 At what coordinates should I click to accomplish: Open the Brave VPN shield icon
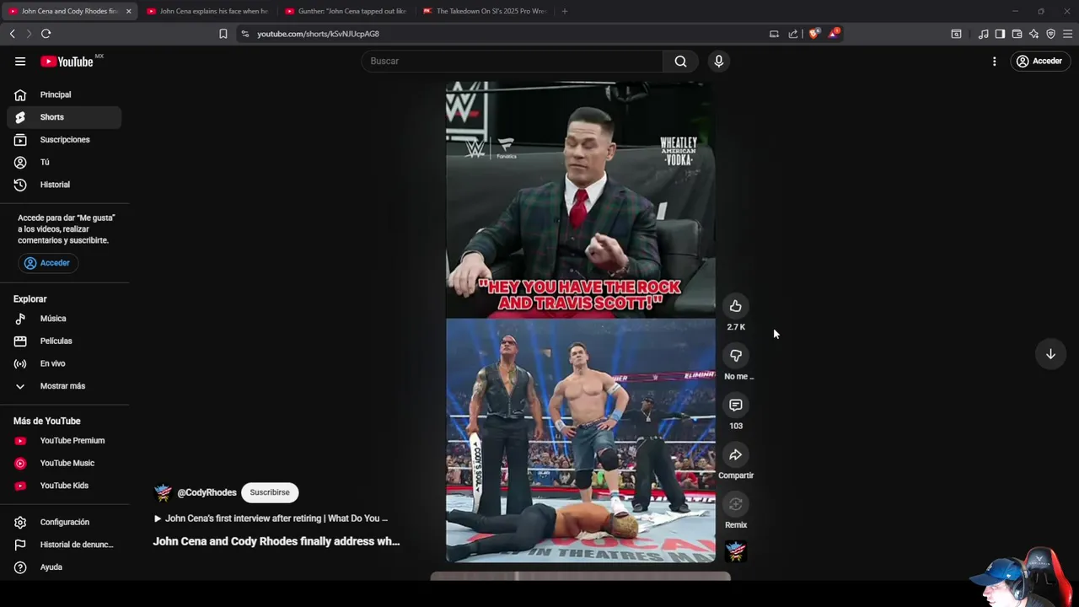1050,34
